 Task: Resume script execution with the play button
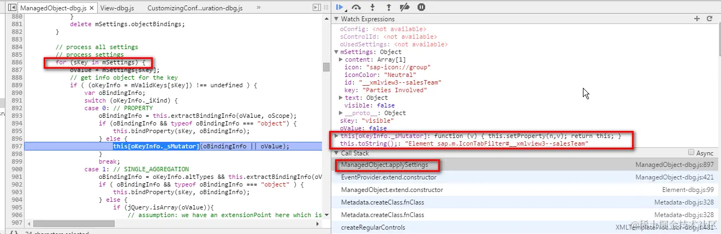tap(340, 7)
